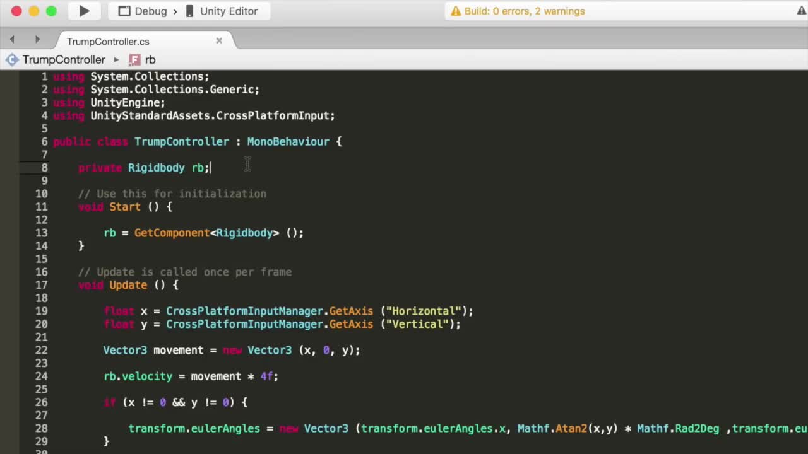Select Unity Editor as run target
Image resolution: width=808 pixels, height=454 pixels.
221,11
